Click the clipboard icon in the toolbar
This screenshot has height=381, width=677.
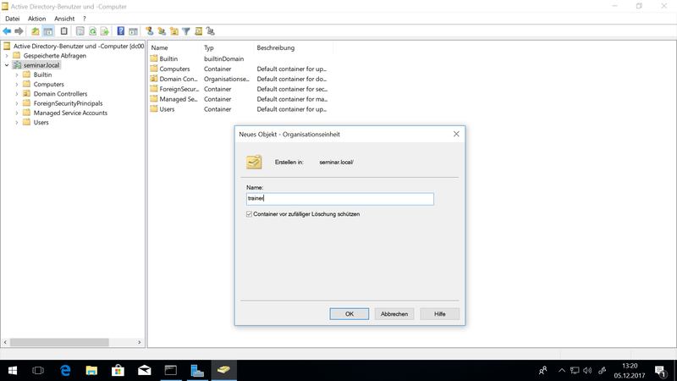tap(64, 31)
